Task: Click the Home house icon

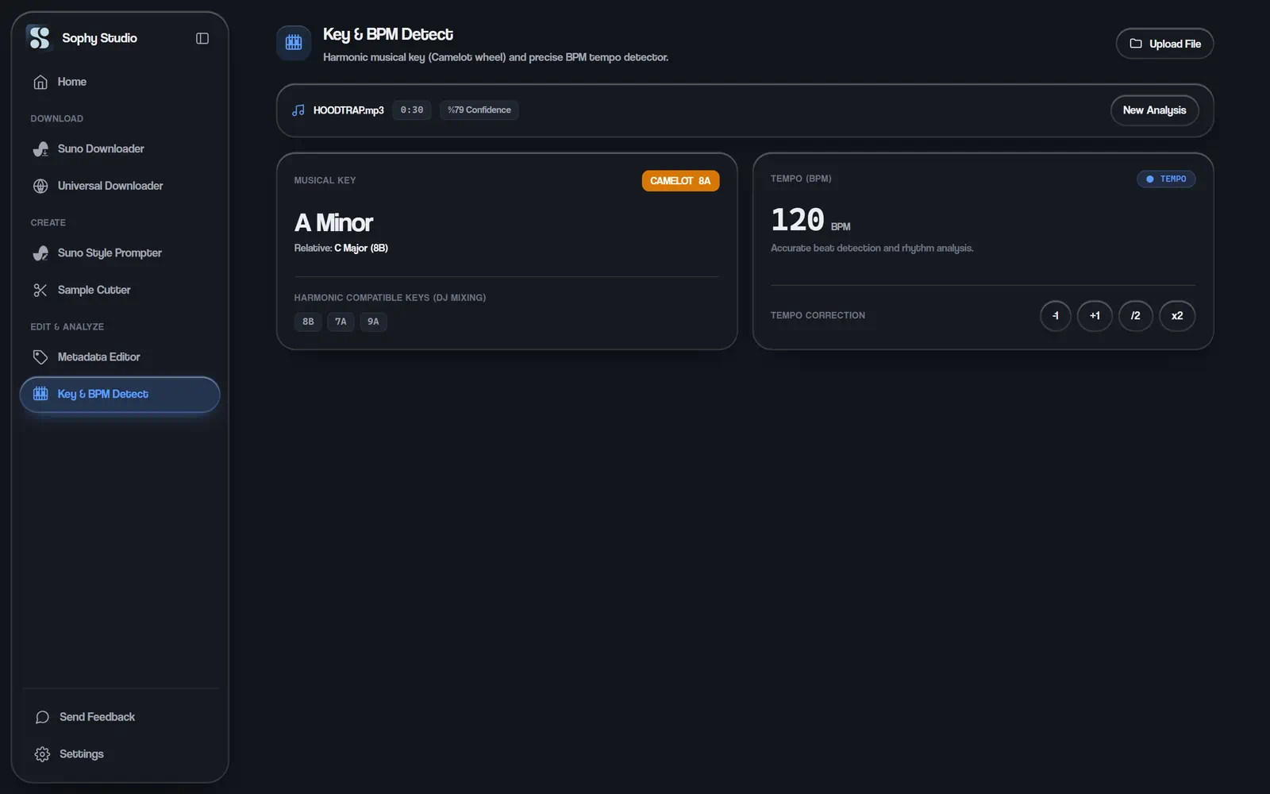Action: point(40,82)
